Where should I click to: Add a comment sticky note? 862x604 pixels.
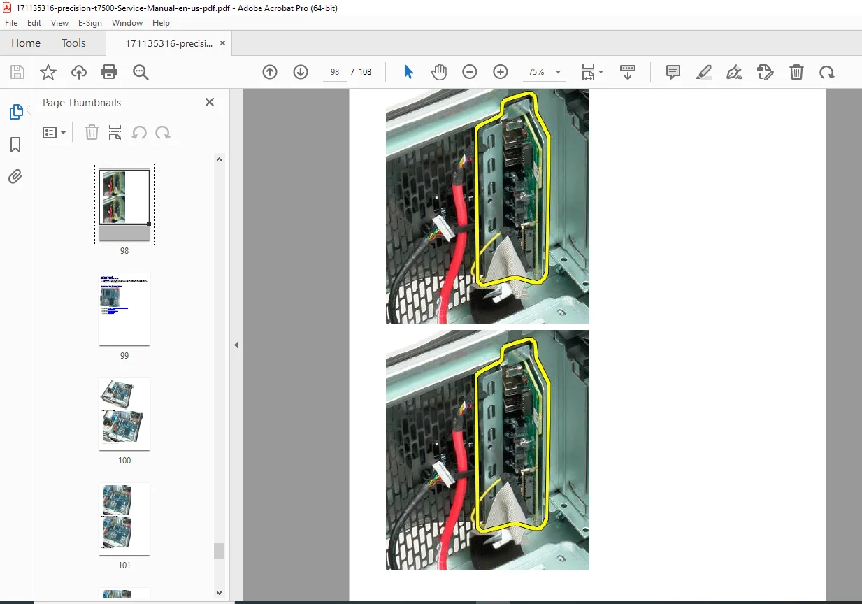click(673, 72)
